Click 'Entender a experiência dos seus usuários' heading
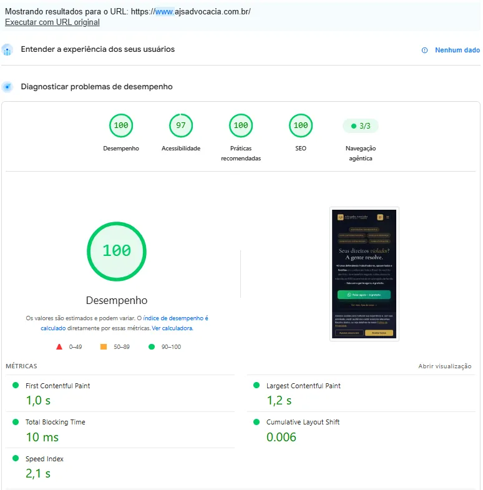This screenshot has height=490, width=483. (x=98, y=49)
